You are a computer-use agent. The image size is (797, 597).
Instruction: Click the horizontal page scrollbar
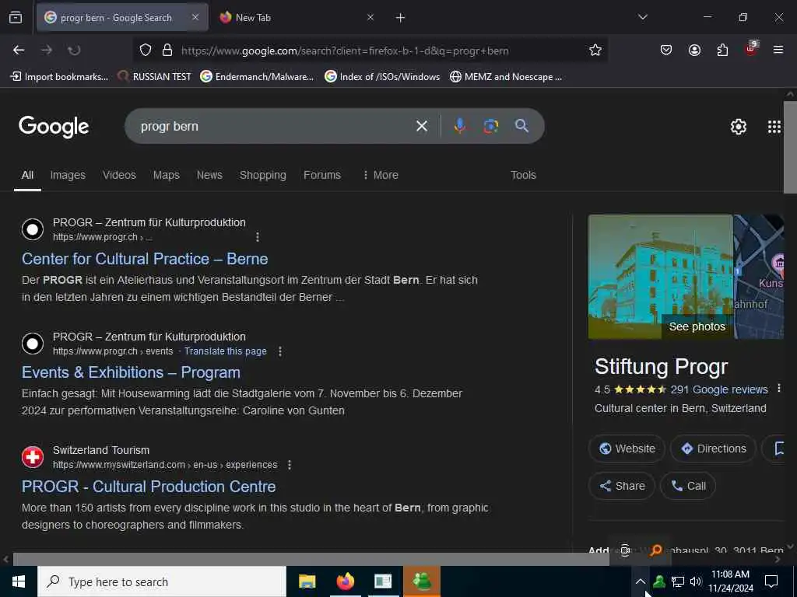pos(311,559)
